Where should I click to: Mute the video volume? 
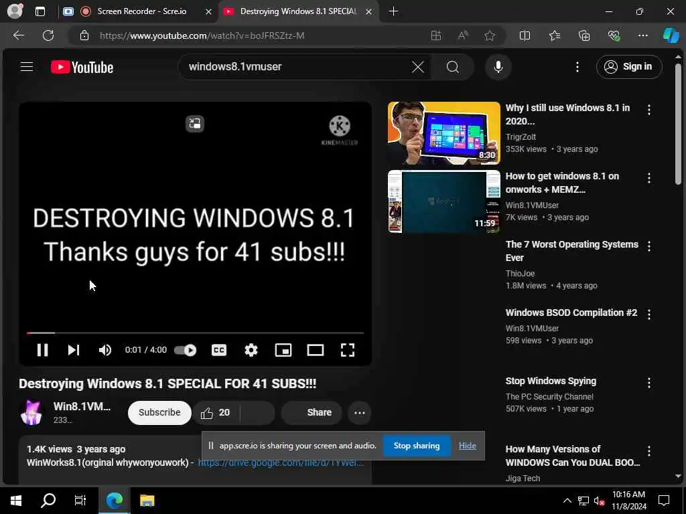(105, 349)
